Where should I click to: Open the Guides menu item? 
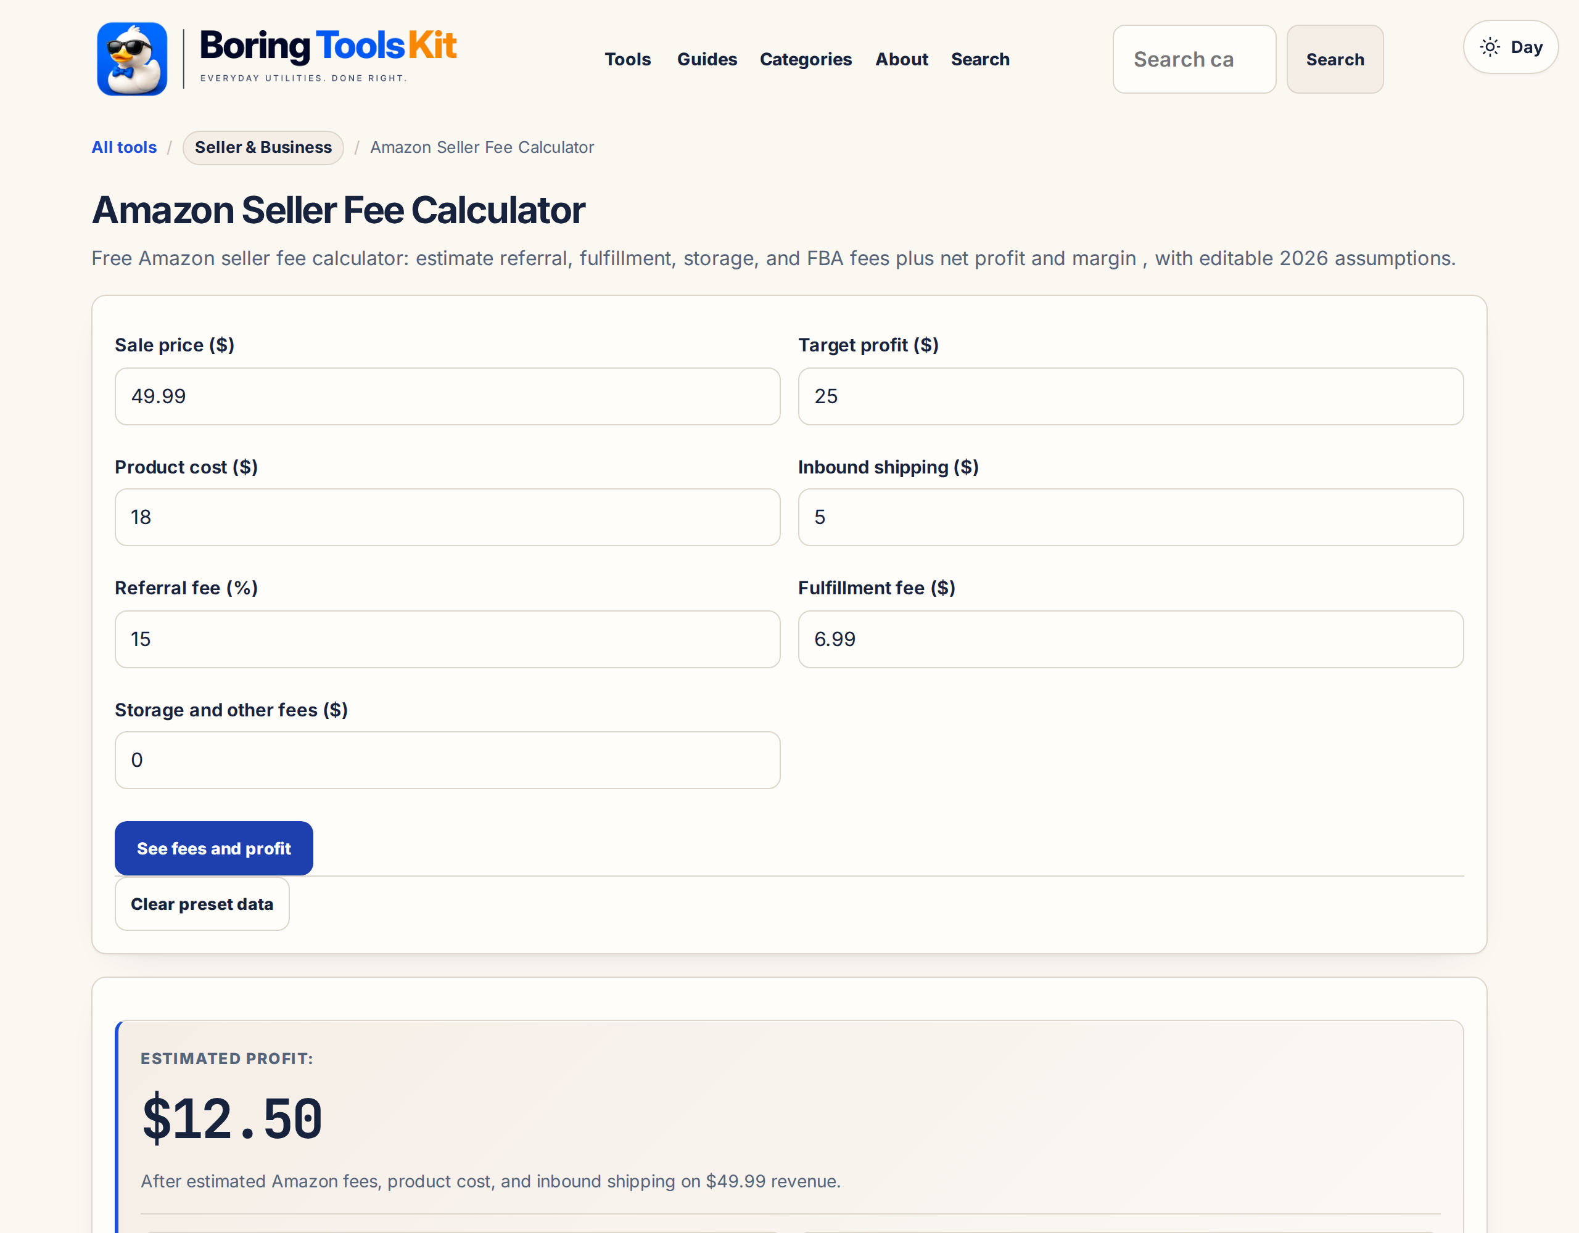(706, 59)
